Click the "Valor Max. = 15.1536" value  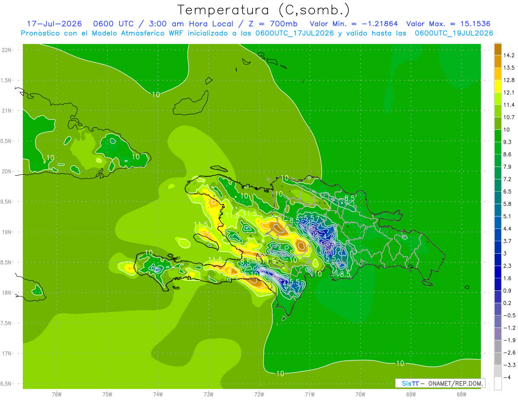pyautogui.click(x=449, y=24)
